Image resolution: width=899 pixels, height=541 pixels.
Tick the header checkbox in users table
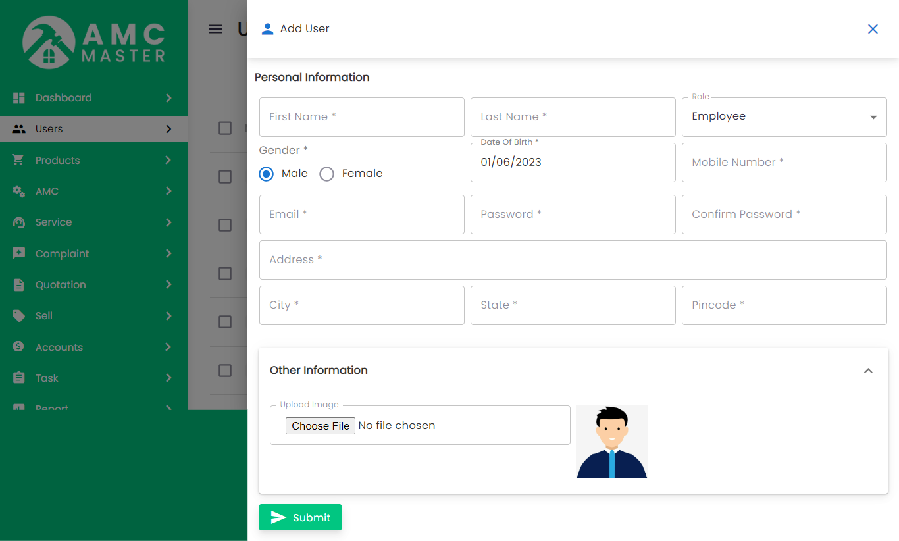(x=225, y=128)
